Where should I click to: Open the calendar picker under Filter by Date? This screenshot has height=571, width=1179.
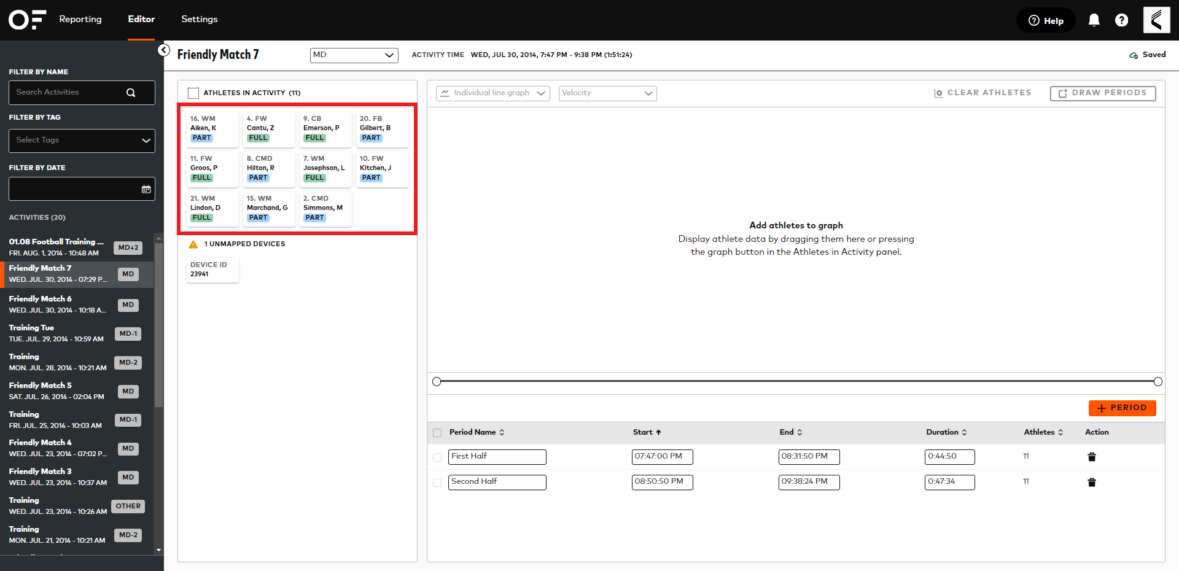coord(146,189)
